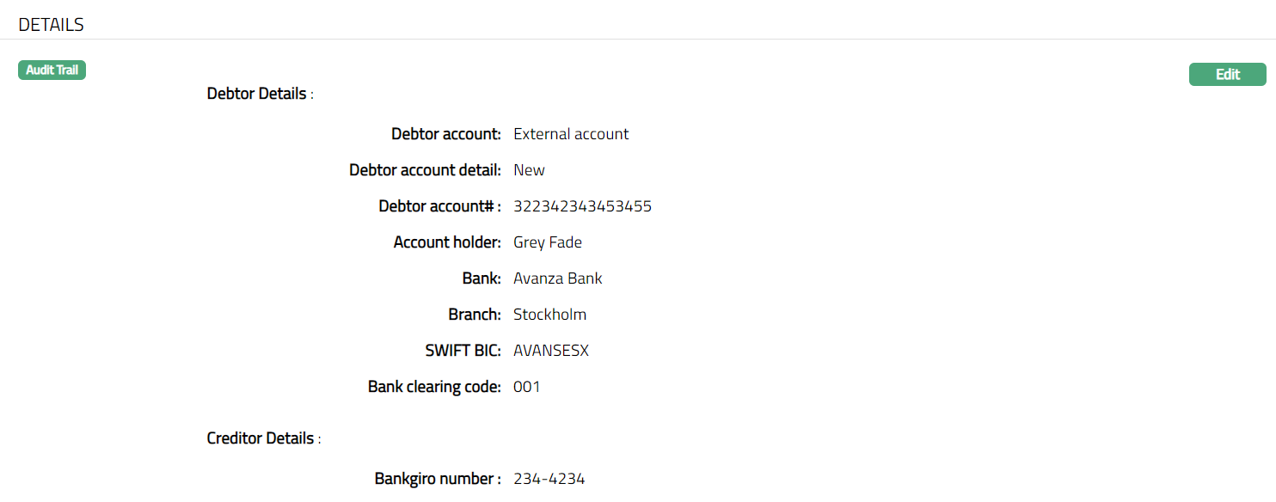Click the Bank clearing code label
Image resolution: width=1276 pixels, height=502 pixels.
(x=434, y=387)
